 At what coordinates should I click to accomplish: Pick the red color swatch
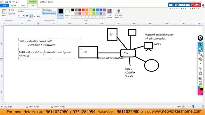83,10
